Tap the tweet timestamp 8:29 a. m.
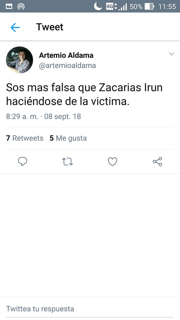Image resolution: width=180 pixels, height=320 pixels. click(x=22, y=116)
